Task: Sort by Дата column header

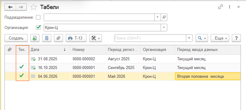Action: click(50, 50)
